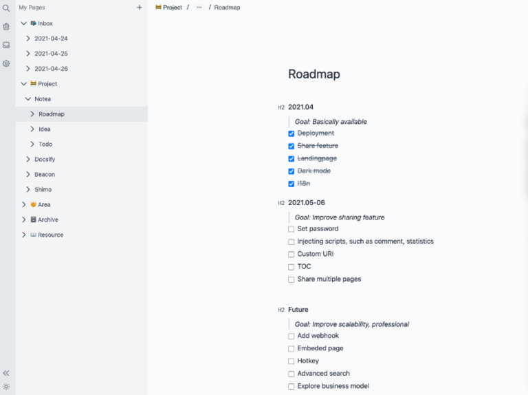Expand the 2021-04-24 tree item
This screenshot has height=395, width=528.
[x=28, y=39]
